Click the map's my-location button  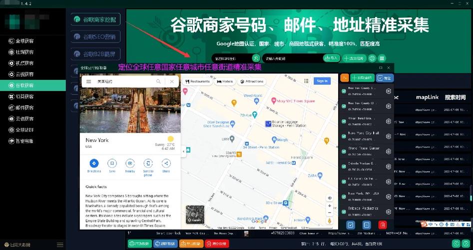pos(330,198)
